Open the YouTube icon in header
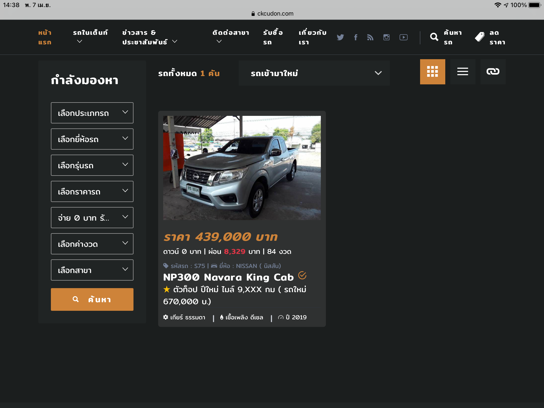The width and height of the screenshot is (544, 408). pos(403,37)
